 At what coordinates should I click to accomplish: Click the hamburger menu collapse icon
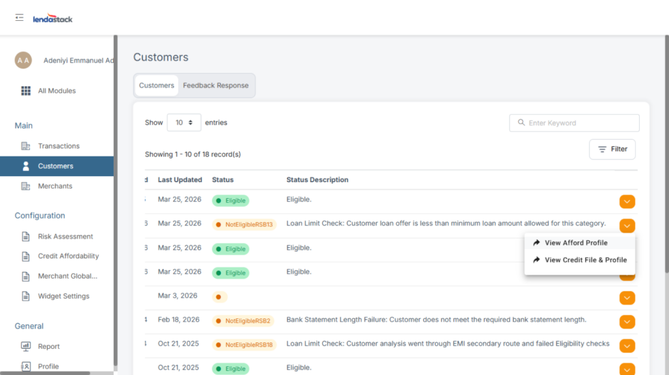pyautogui.click(x=20, y=18)
